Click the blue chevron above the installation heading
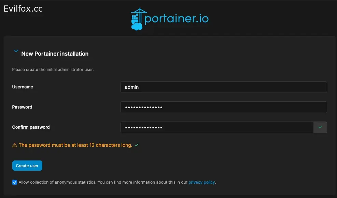 click(16, 51)
